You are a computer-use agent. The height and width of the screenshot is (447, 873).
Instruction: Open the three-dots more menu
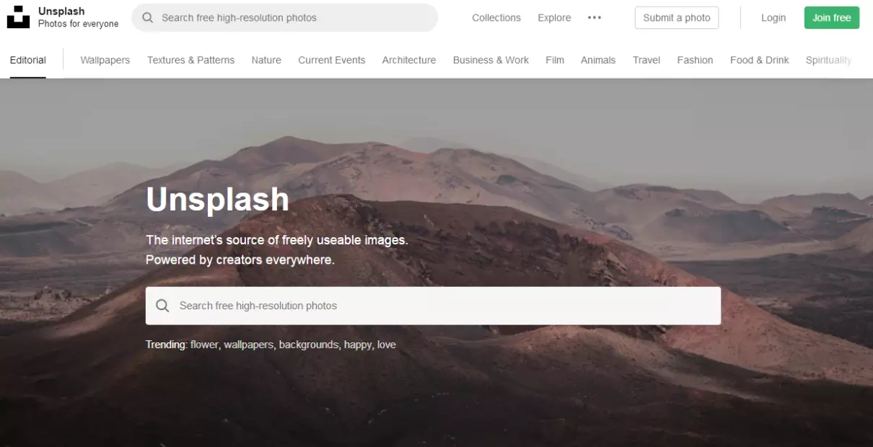[x=595, y=17]
